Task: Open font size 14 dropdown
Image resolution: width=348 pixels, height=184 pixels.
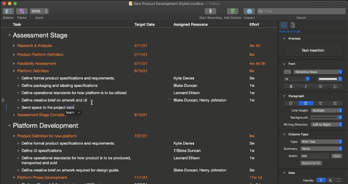Action: coord(308,79)
